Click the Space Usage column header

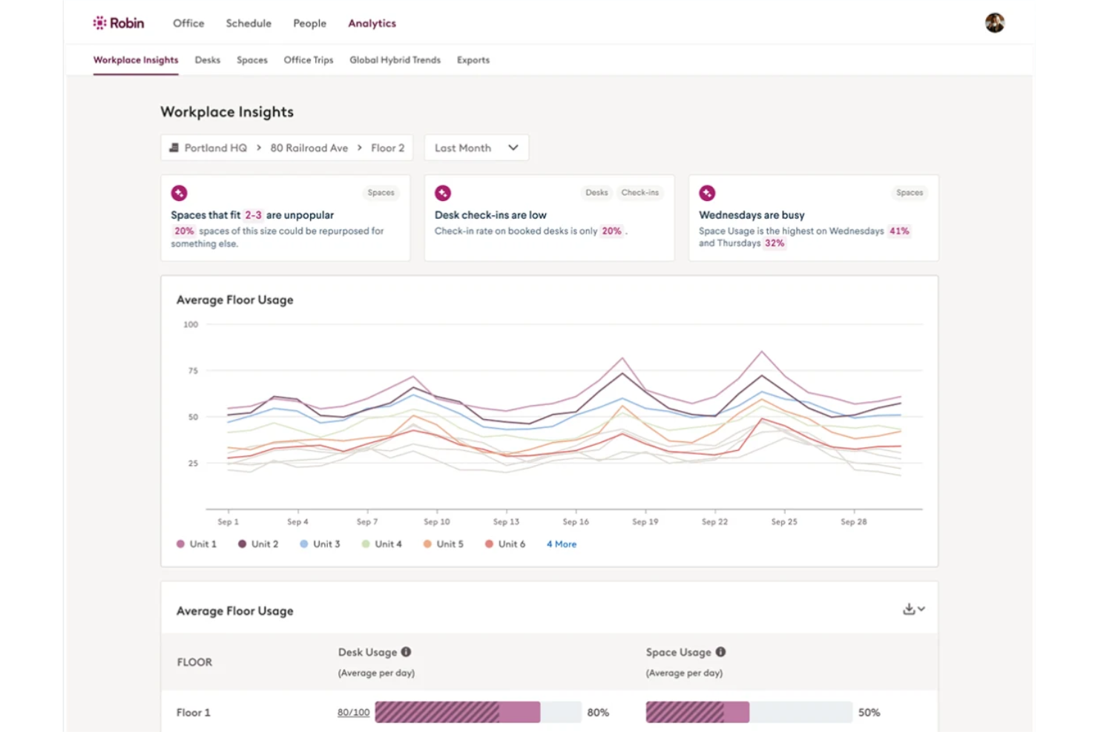(x=678, y=652)
